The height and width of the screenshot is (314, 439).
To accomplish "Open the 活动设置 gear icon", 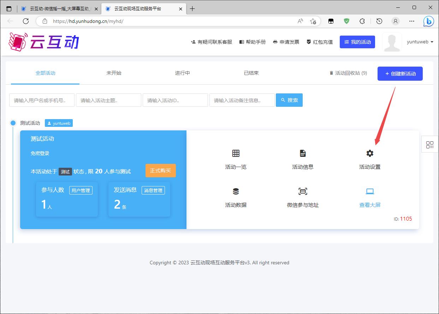I will (370, 153).
